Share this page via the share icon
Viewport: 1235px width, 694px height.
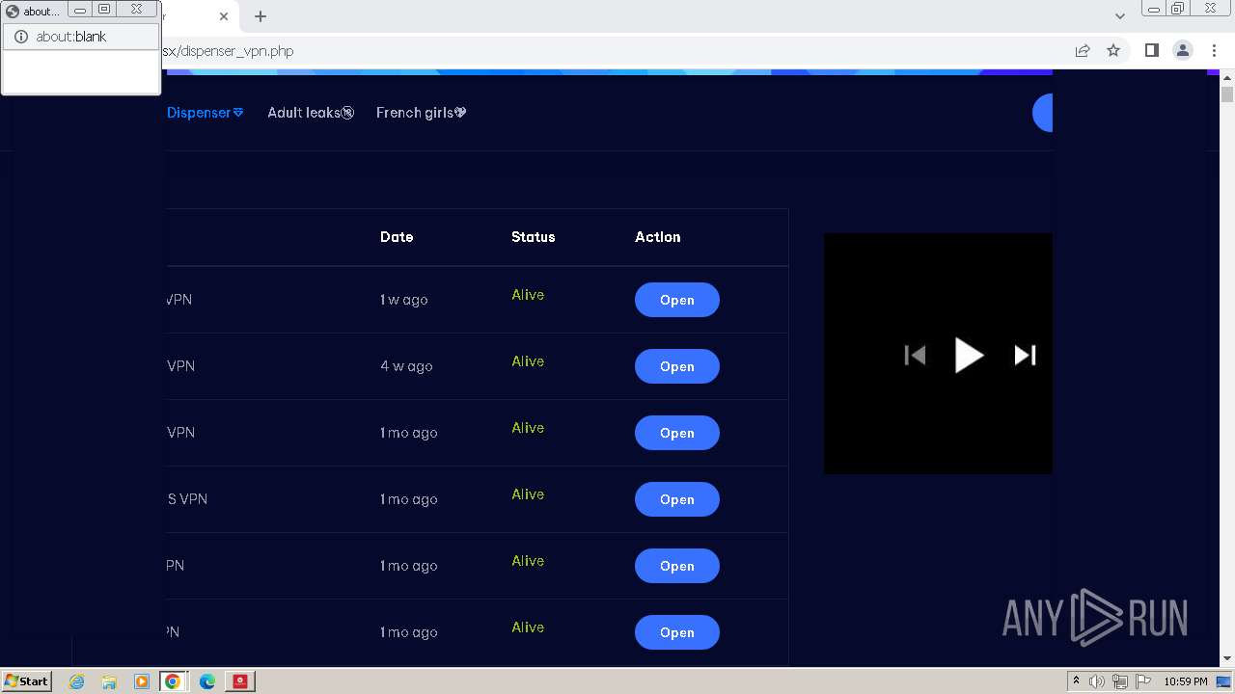click(x=1083, y=51)
